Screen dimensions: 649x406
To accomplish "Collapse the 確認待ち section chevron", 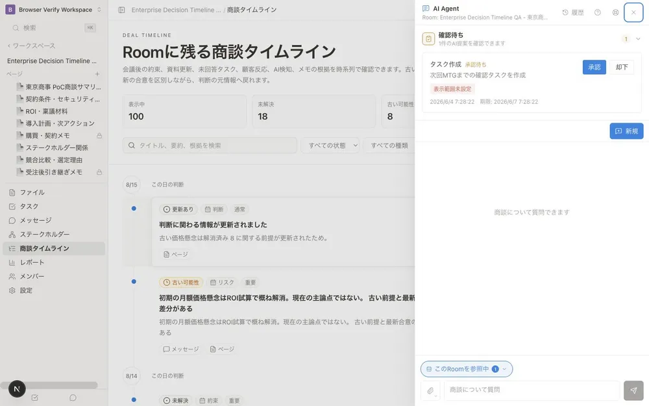I will (638, 39).
